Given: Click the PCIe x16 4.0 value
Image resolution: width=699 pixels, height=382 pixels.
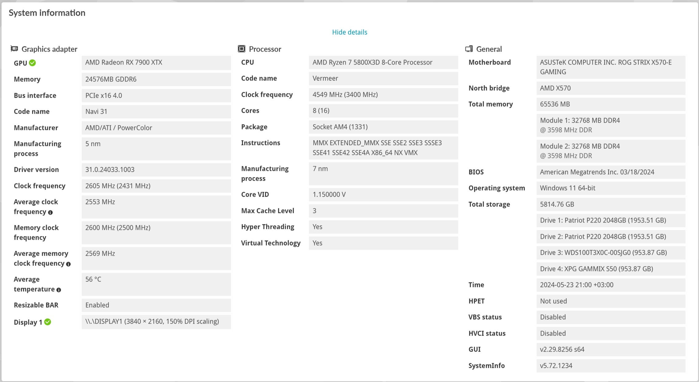Looking at the screenshot, I should coord(156,96).
